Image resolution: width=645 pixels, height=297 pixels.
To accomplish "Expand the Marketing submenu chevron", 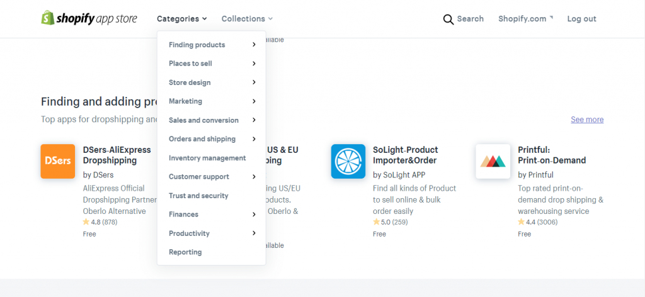I will tap(254, 101).
